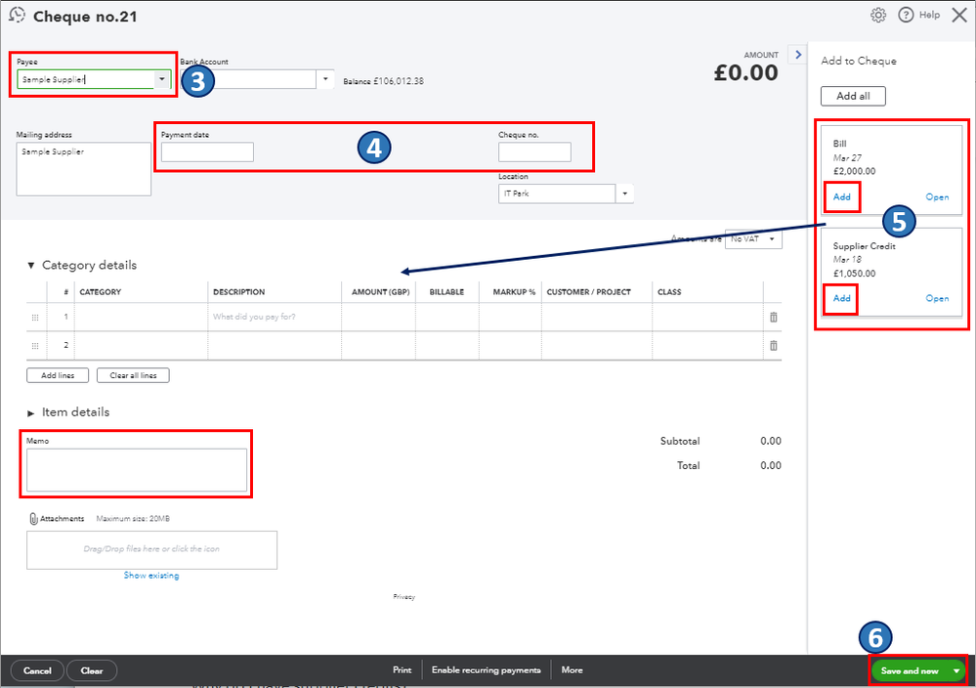Image resolution: width=976 pixels, height=688 pixels.
Task: Focus the Payment date field
Action: [207, 151]
